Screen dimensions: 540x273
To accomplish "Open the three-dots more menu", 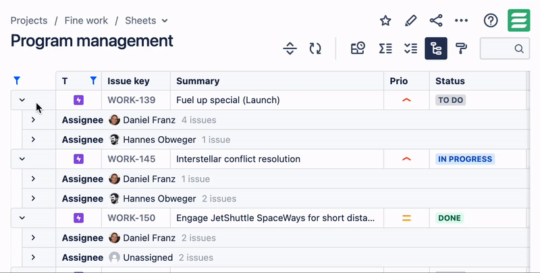I will coord(462,21).
